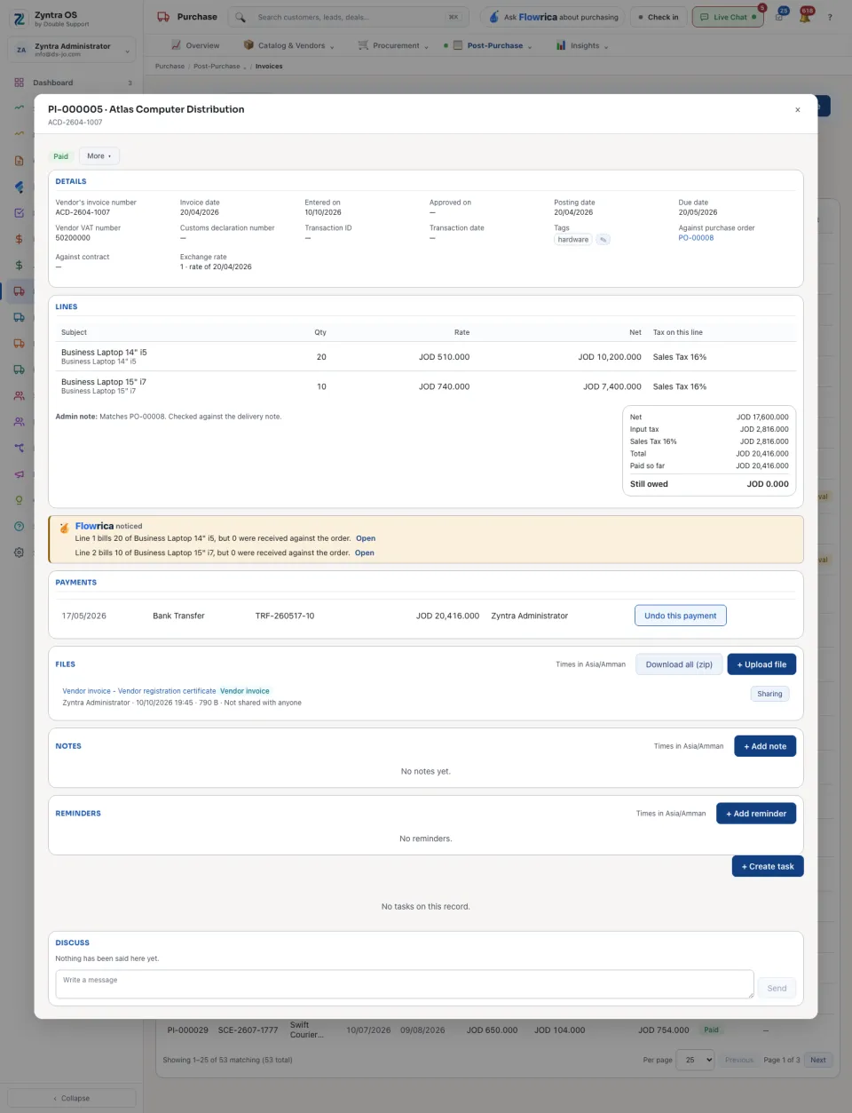Click the branching workflow sidebar icon
The height and width of the screenshot is (1113, 852).
coord(19,448)
